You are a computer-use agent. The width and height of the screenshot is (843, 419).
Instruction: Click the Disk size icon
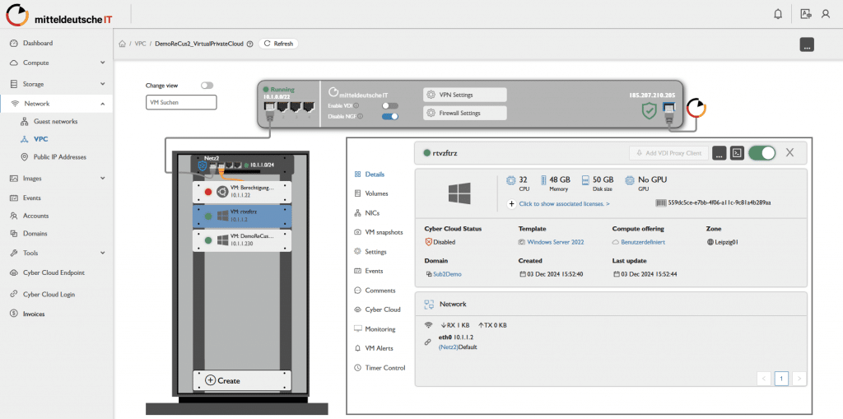[585, 181]
